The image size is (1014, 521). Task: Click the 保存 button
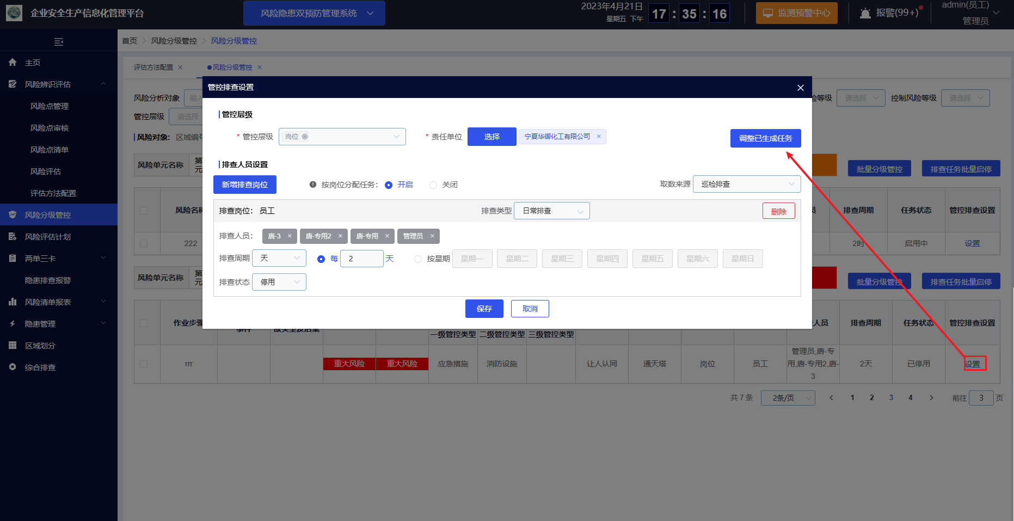pos(484,309)
